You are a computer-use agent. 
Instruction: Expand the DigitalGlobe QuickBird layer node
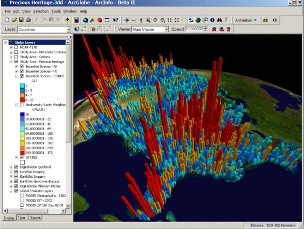click(x=11, y=167)
